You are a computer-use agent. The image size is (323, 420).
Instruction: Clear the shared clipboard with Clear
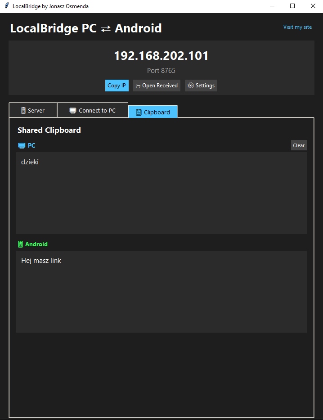pos(299,145)
